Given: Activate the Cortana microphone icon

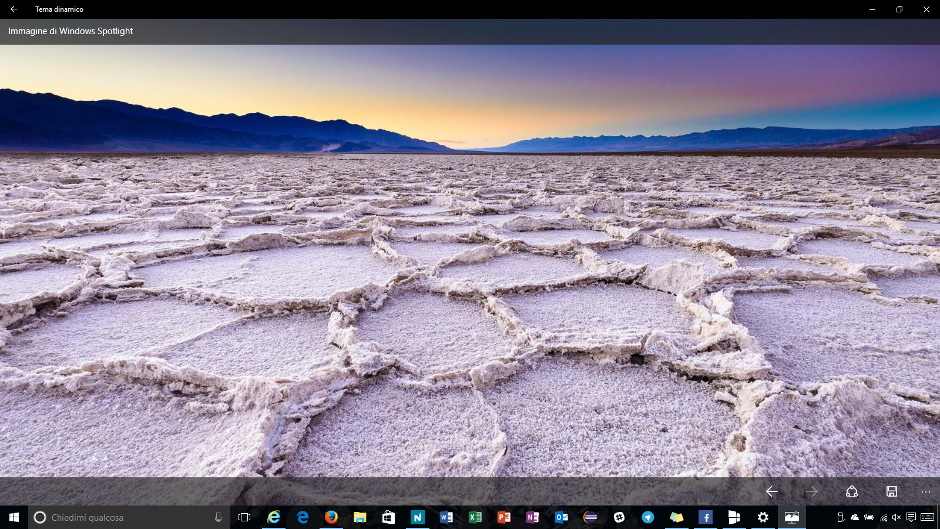Looking at the screenshot, I should coord(218,517).
